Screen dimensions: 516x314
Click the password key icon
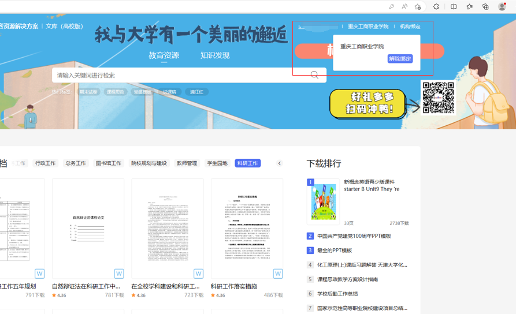[391, 7]
